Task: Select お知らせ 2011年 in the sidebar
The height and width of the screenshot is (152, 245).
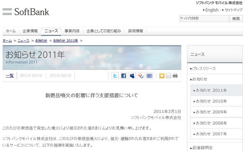Action: (x=217, y=90)
